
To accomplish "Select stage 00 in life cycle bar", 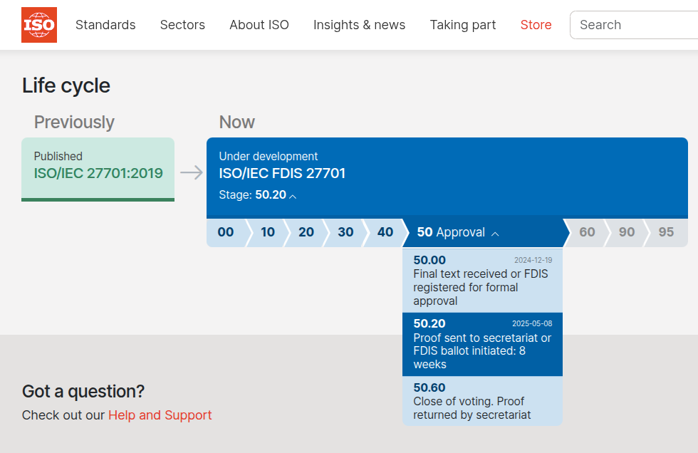I will point(226,232).
